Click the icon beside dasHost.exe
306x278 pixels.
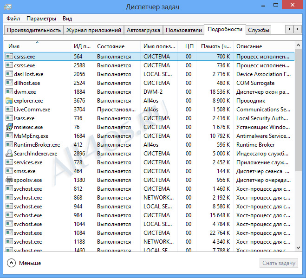click(9, 74)
